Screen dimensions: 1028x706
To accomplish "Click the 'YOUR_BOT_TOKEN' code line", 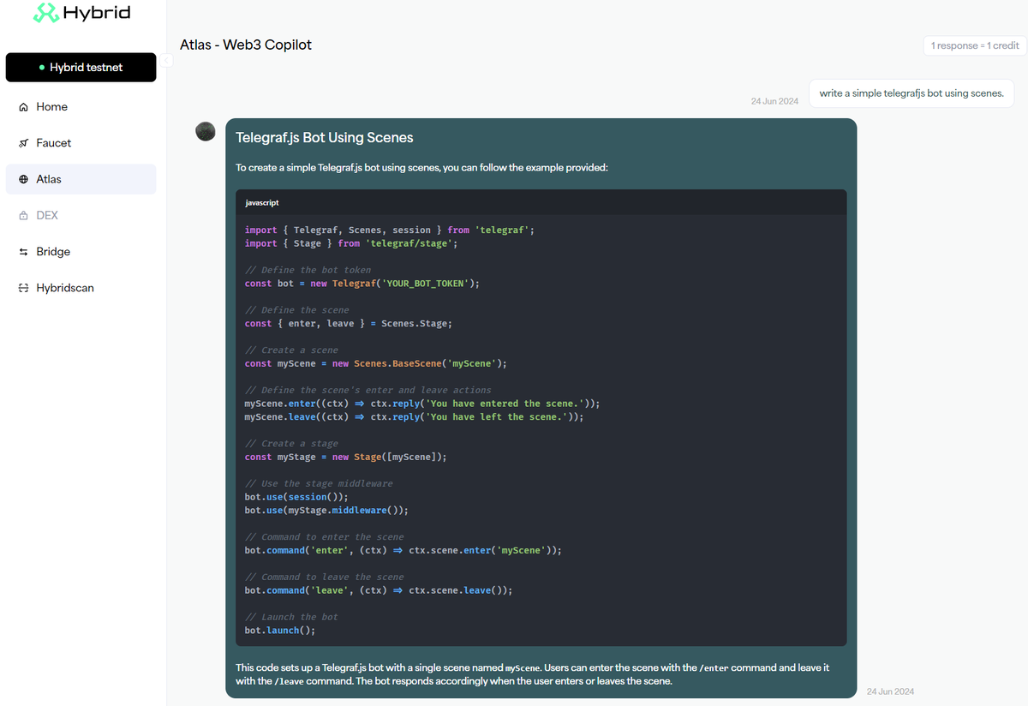I will pyautogui.click(x=362, y=284).
